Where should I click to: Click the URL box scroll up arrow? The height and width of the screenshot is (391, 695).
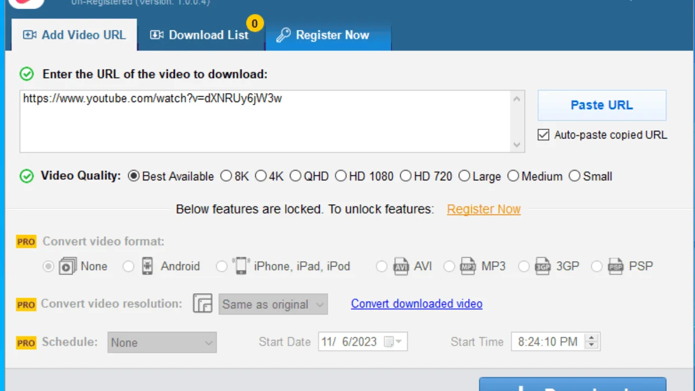click(517, 99)
